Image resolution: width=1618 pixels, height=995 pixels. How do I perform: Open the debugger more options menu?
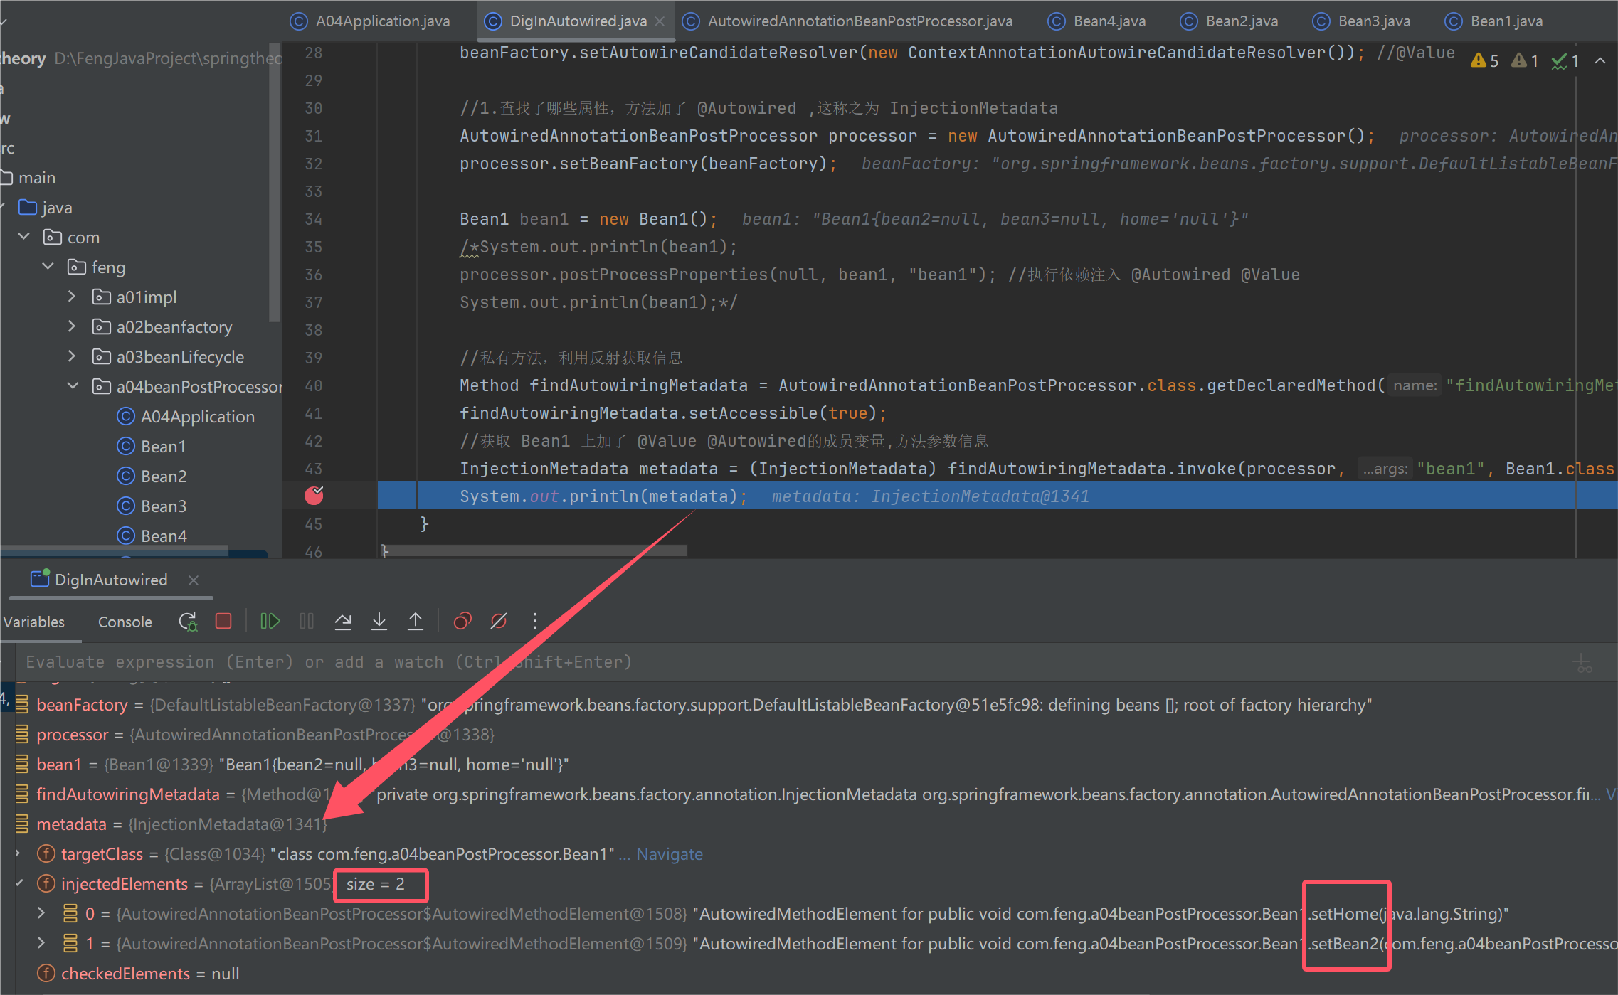pos(535,622)
